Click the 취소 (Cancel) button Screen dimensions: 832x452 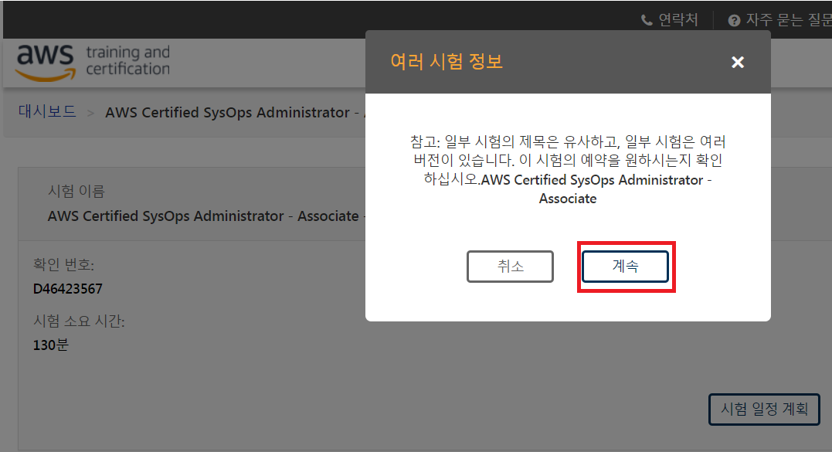(510, 267)
